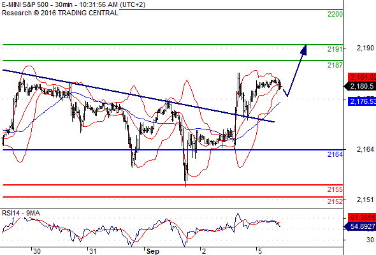This screenshot has width=376, height=255.
Task: Click the blue 2,176.53 moving average tag
Action: (x=362, y=101)
